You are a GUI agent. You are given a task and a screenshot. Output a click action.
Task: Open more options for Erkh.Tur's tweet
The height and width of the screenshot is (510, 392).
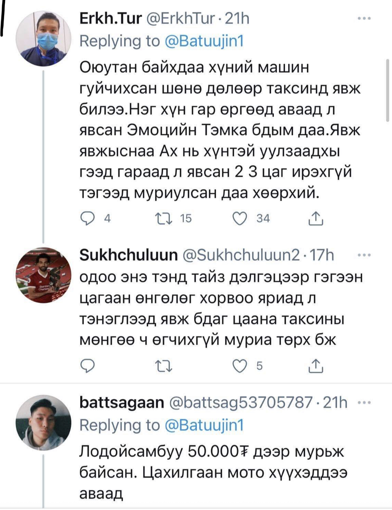(x=364, y=18)
